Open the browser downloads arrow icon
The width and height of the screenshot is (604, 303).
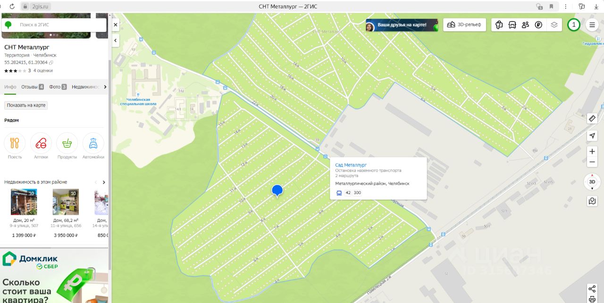[x=596, y=7]
